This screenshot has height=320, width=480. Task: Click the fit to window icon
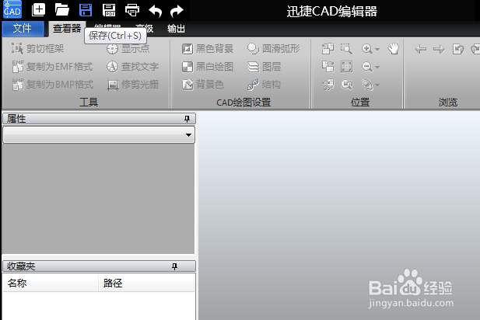coord(346,66)
